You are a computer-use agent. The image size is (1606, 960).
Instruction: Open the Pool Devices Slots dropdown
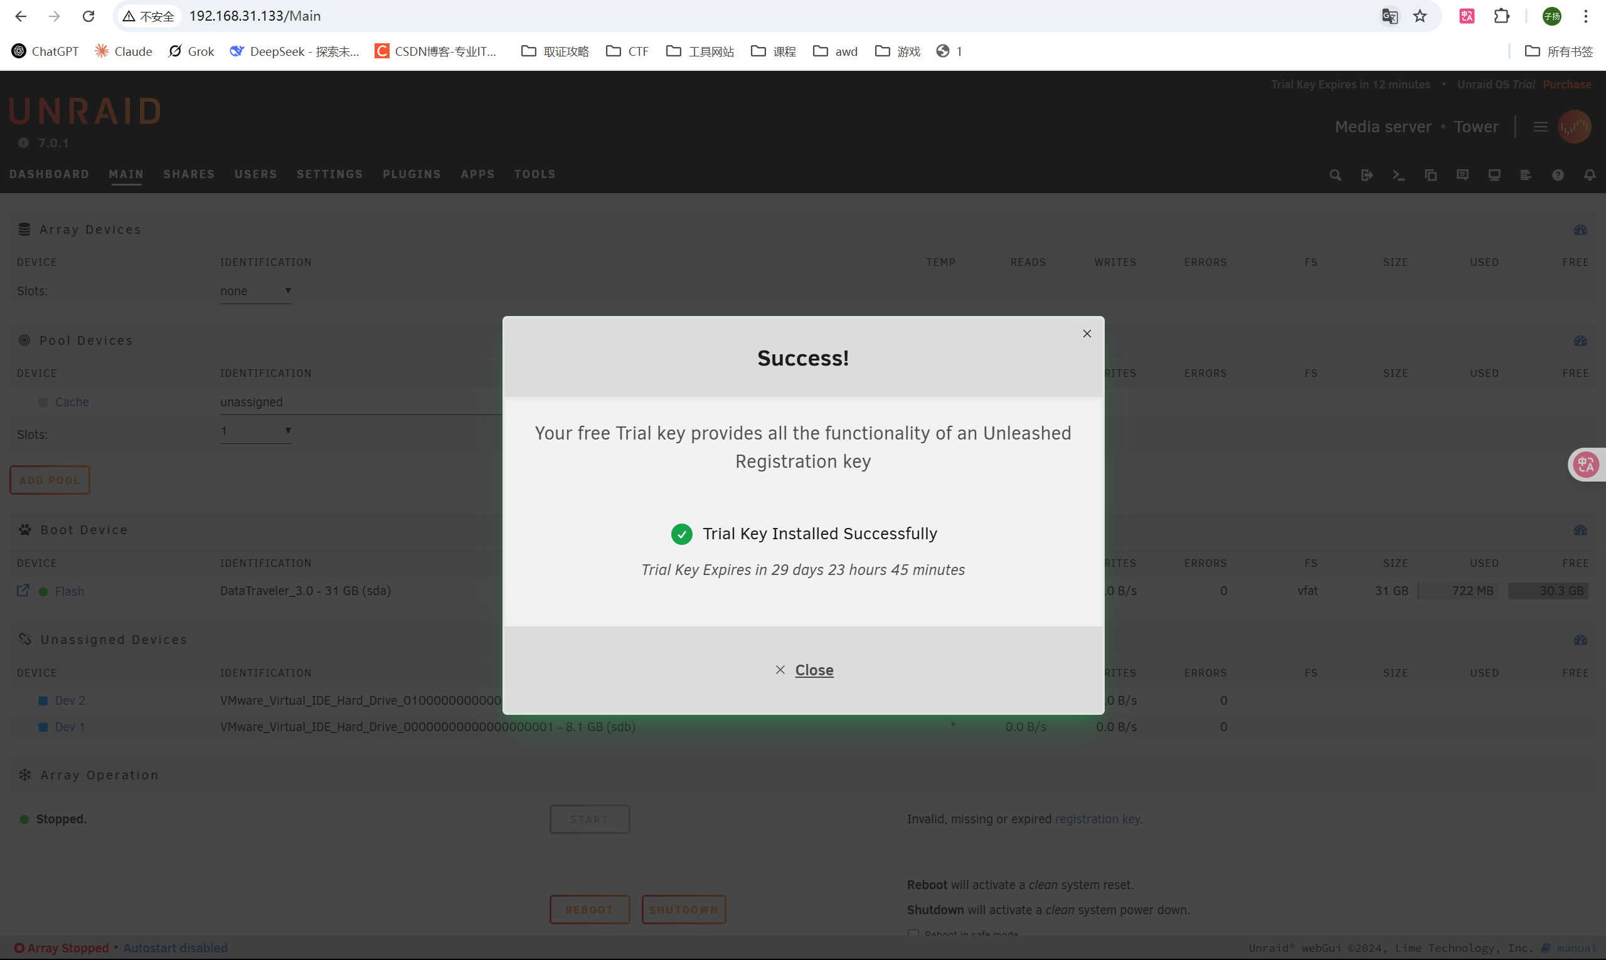pyautogui.click(x=255, y=431)
